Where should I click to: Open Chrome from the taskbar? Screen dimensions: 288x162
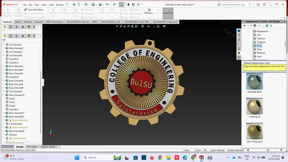160,158
